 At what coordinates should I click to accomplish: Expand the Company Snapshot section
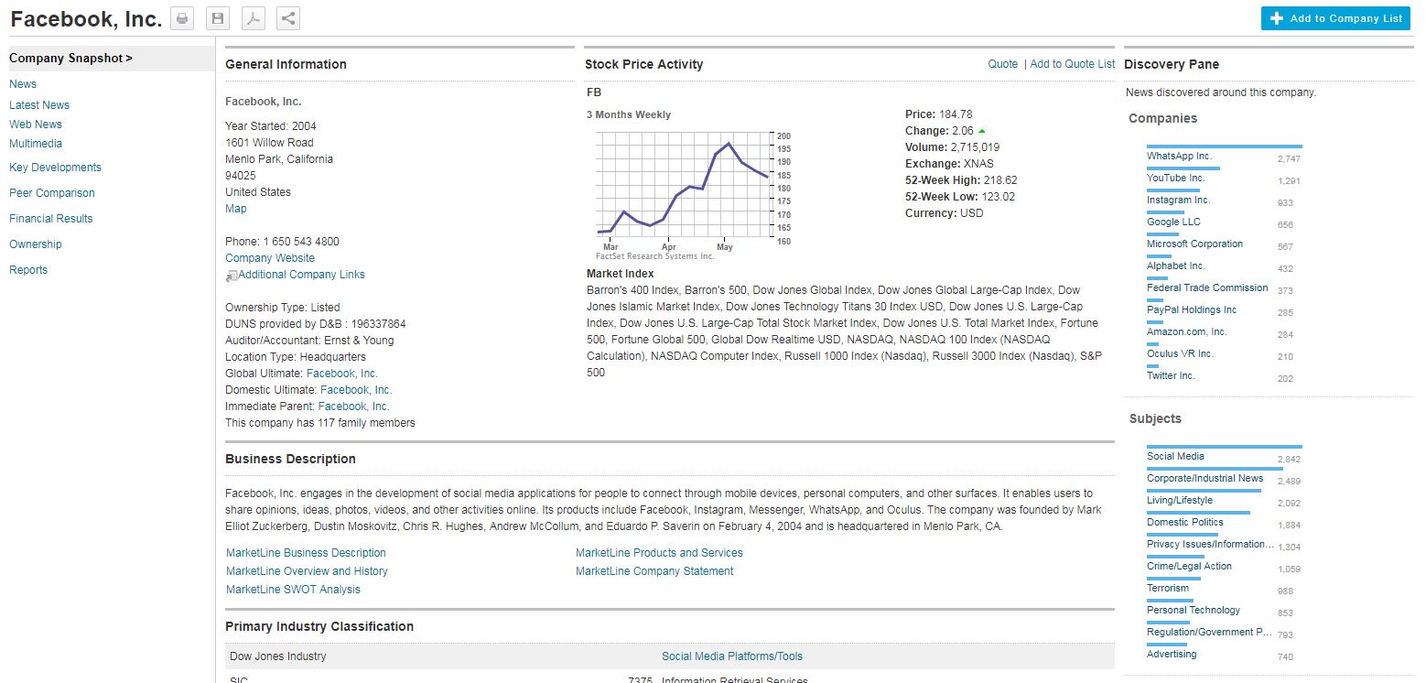click(x=70, y=59)
